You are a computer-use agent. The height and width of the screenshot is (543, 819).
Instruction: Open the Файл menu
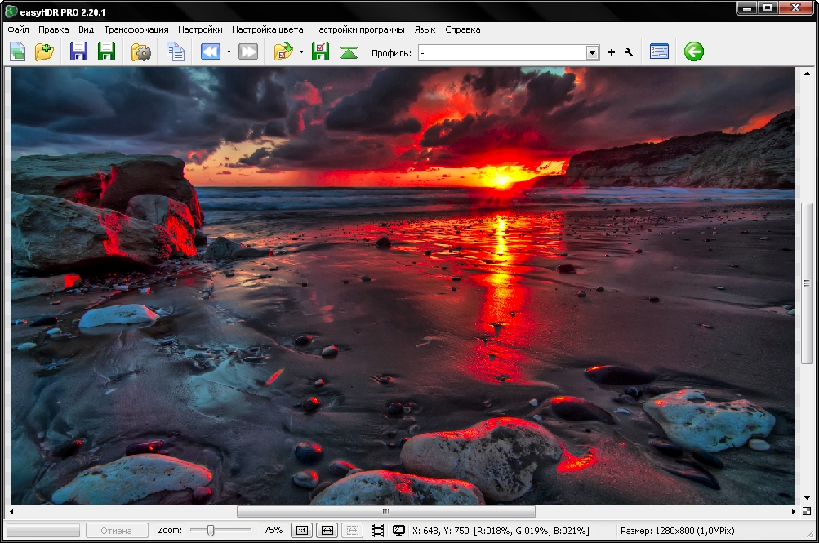pos(18,29)
